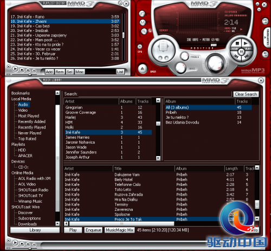Click previous track in playlist editor controls

(9, 67)
